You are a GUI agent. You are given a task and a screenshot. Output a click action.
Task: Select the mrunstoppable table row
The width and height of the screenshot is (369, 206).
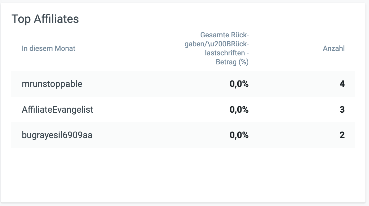tap(183, 84)
